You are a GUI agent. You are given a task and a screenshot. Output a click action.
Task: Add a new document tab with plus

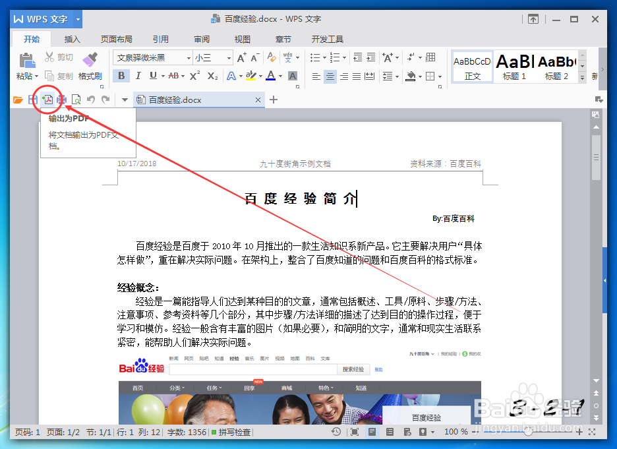coord(274,100)
